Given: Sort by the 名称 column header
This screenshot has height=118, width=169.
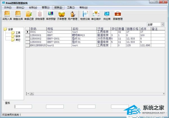Looking at the screenshot, I should click(x=84, y=29).
